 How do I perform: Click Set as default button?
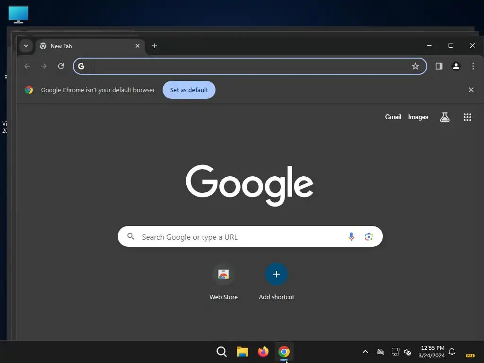pos(189,90)
